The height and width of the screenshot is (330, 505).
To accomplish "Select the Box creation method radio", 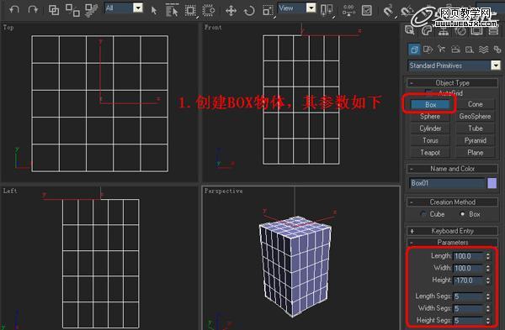I will coord(462,213).
